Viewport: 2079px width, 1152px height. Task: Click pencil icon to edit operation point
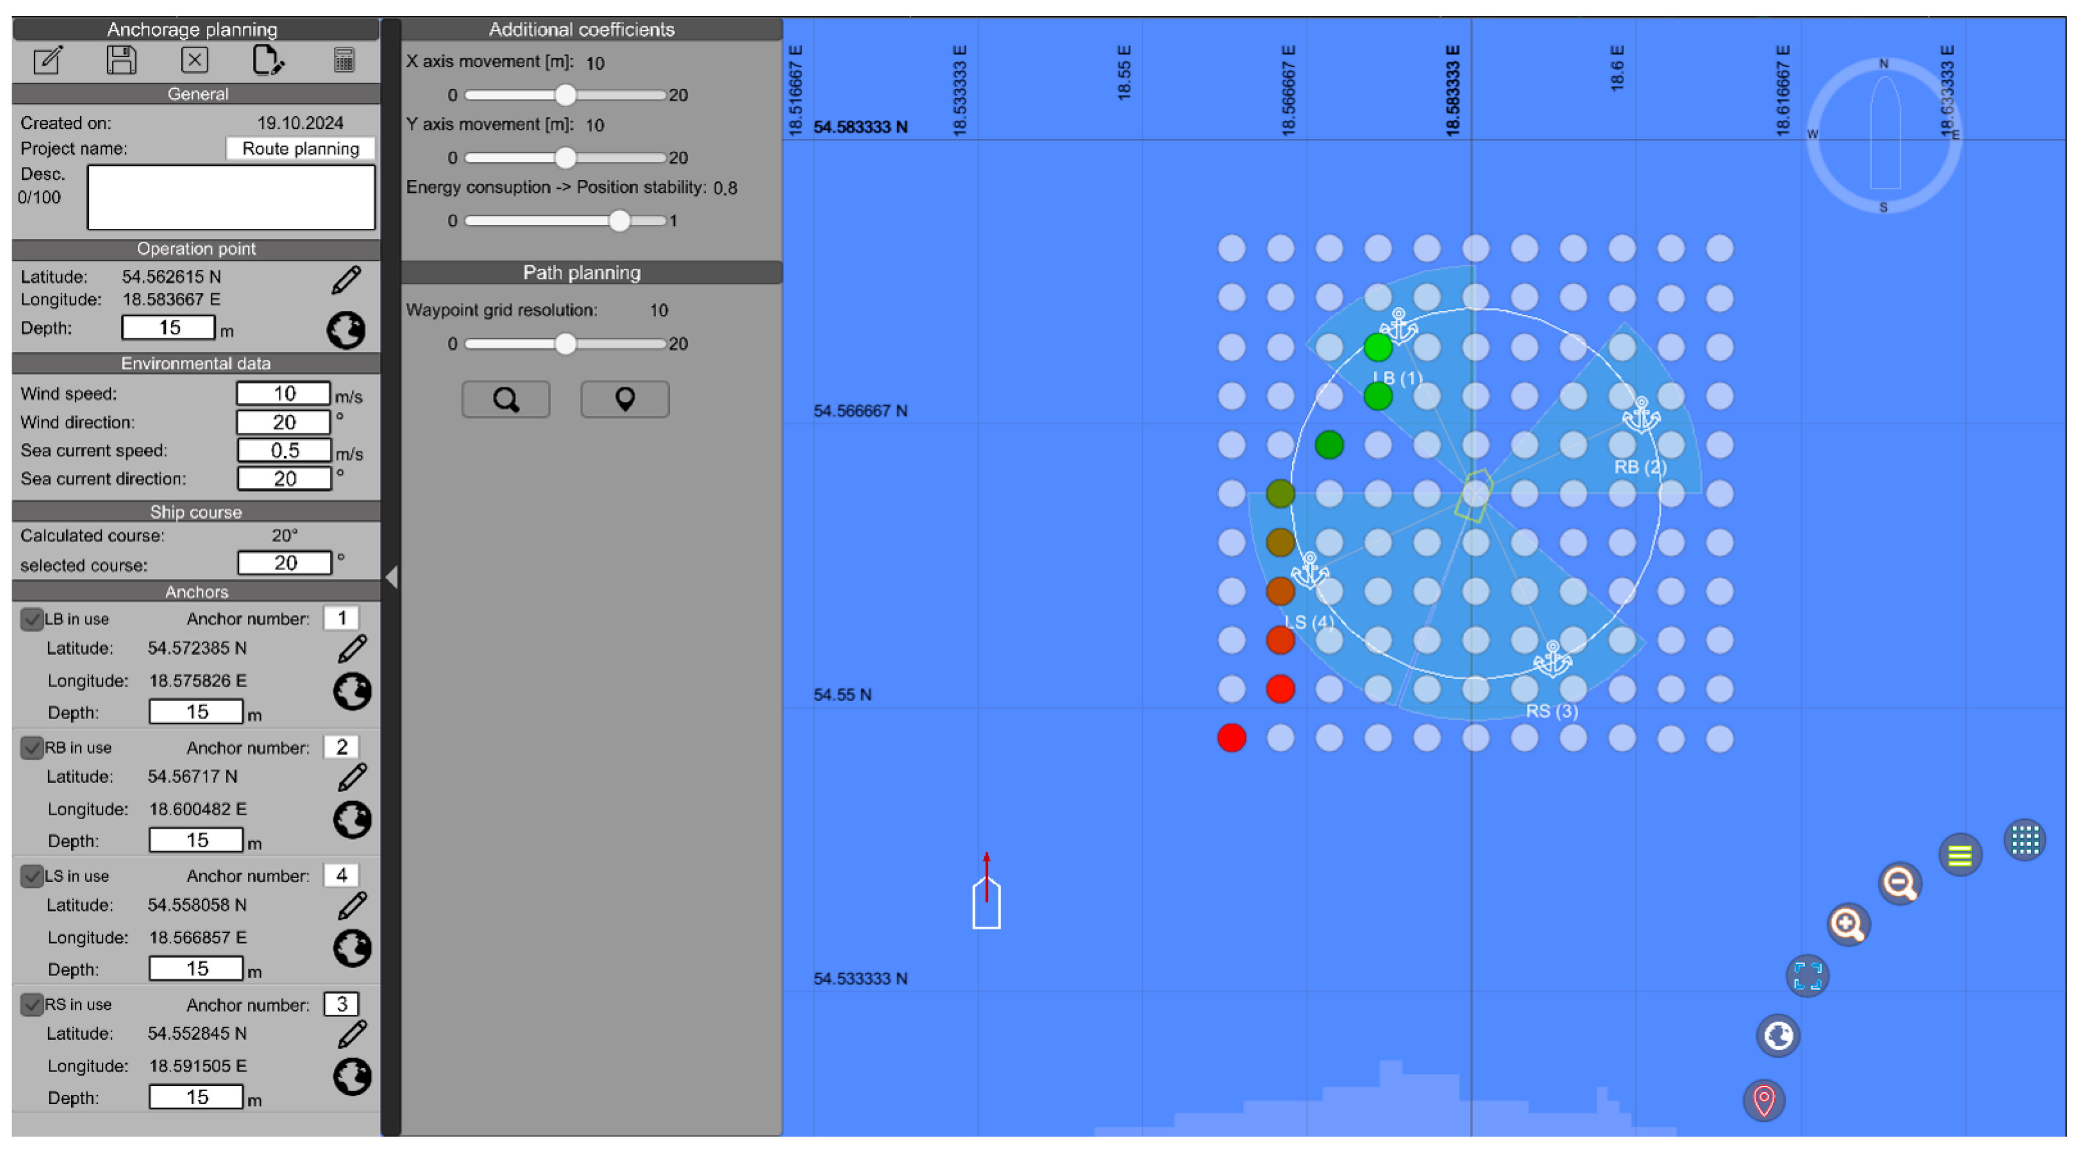tap(346, 280)
